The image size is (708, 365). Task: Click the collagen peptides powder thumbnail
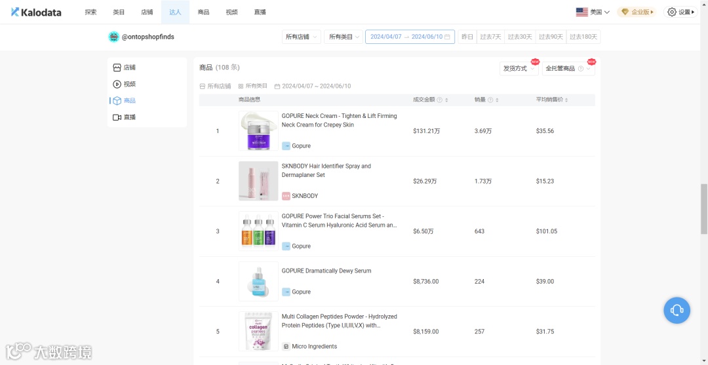coord(258,332)
